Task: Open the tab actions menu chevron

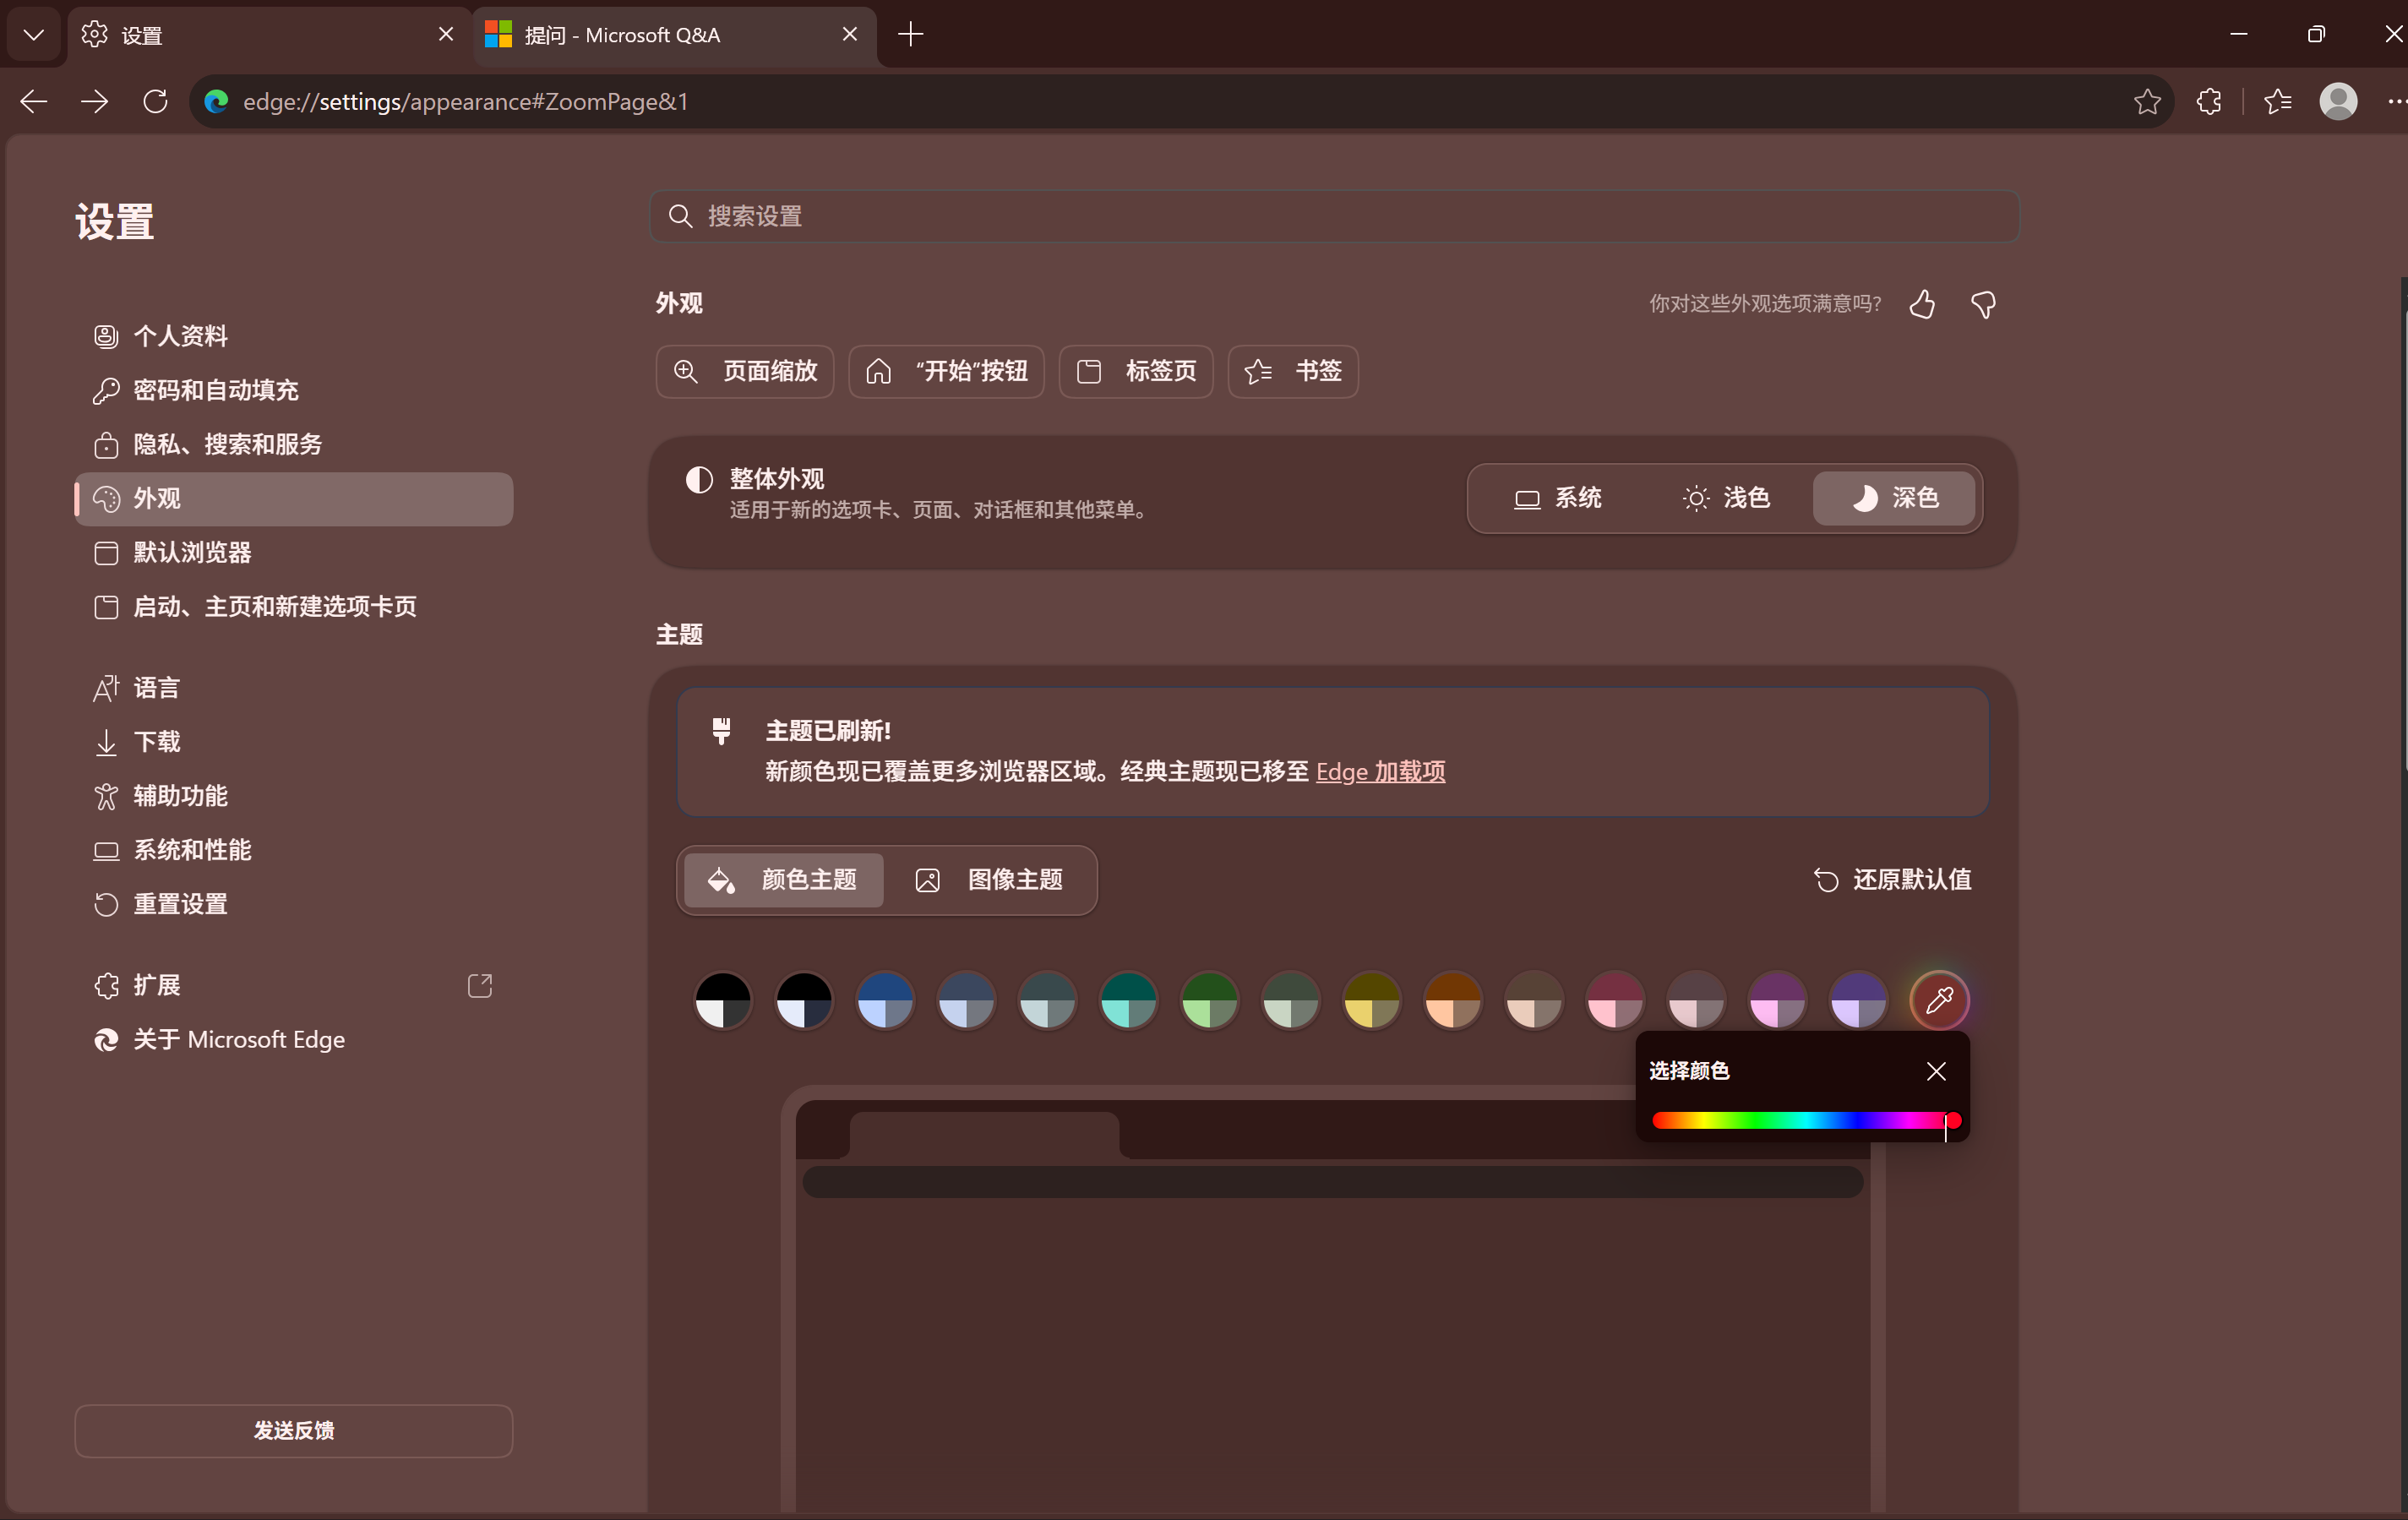Action: click(x=34, y=35)
